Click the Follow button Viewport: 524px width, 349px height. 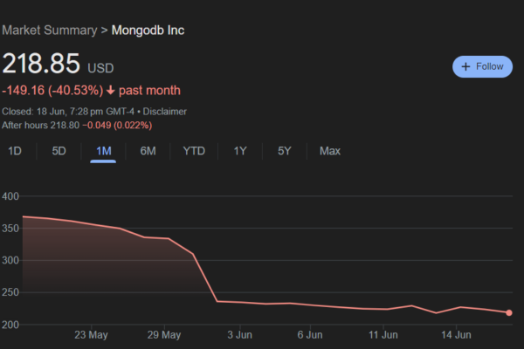click(482, 66)
